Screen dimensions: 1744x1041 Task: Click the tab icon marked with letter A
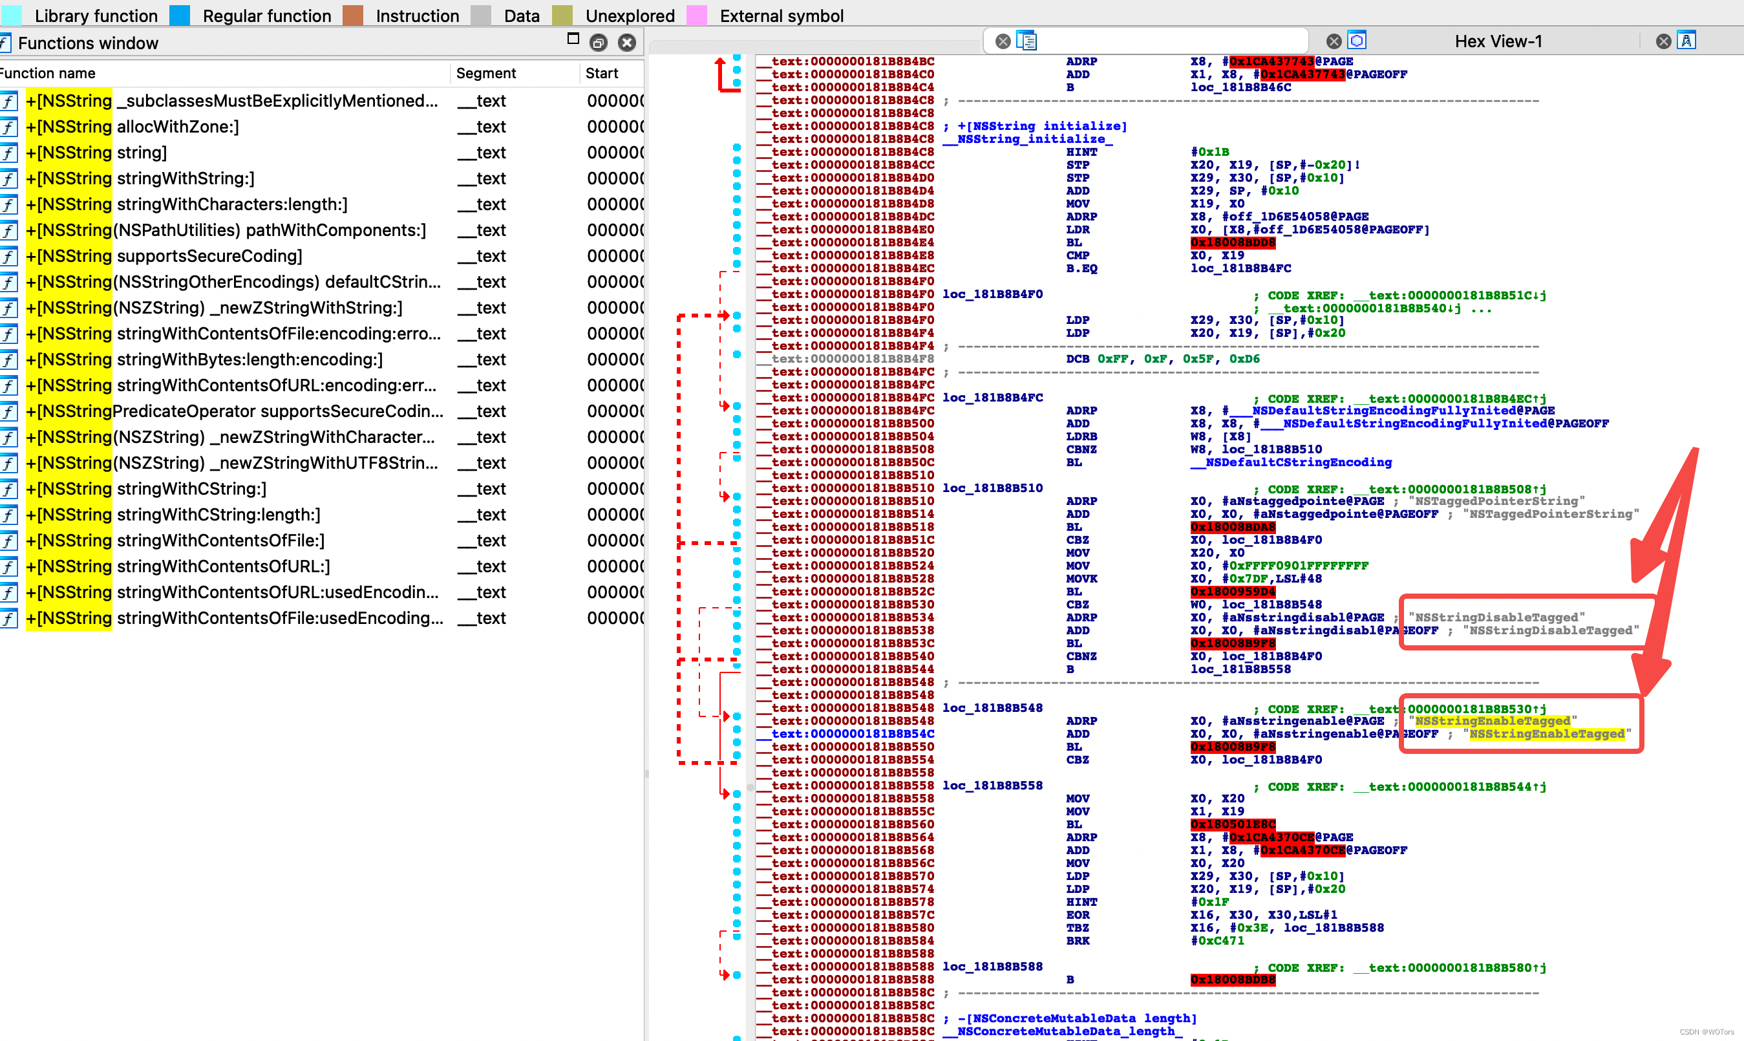(x=1686, y=41)
